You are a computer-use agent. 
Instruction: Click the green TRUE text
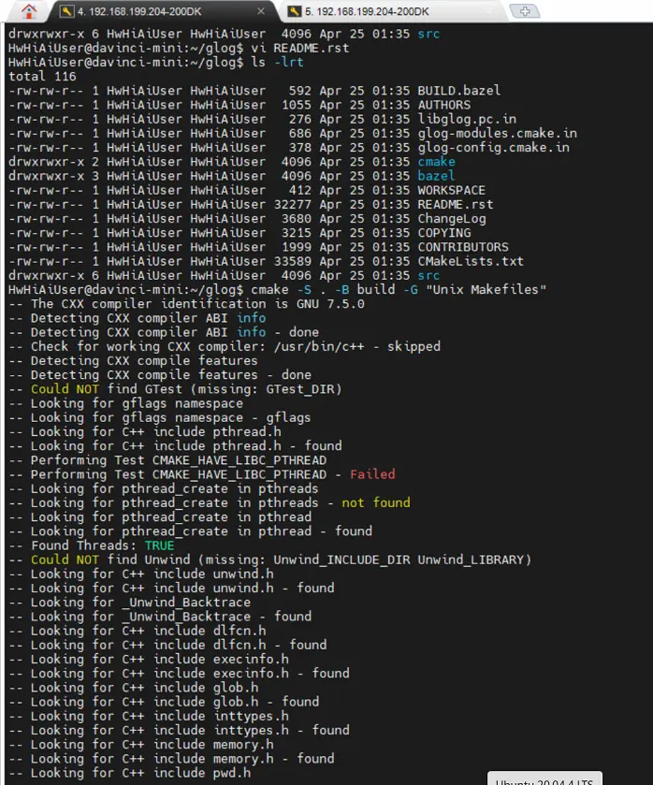coord(159,545)
